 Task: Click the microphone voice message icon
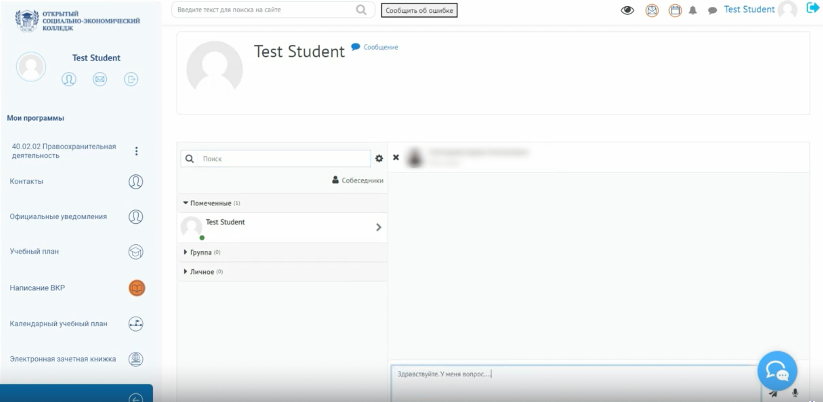point(795,392)
